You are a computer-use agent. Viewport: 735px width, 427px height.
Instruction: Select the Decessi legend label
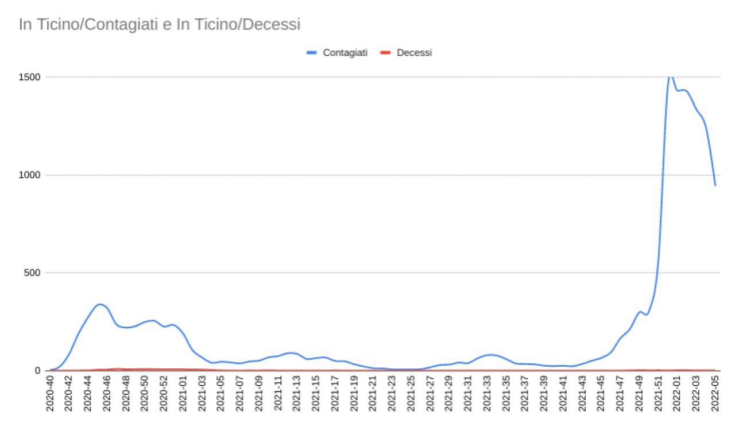(414, 53)
